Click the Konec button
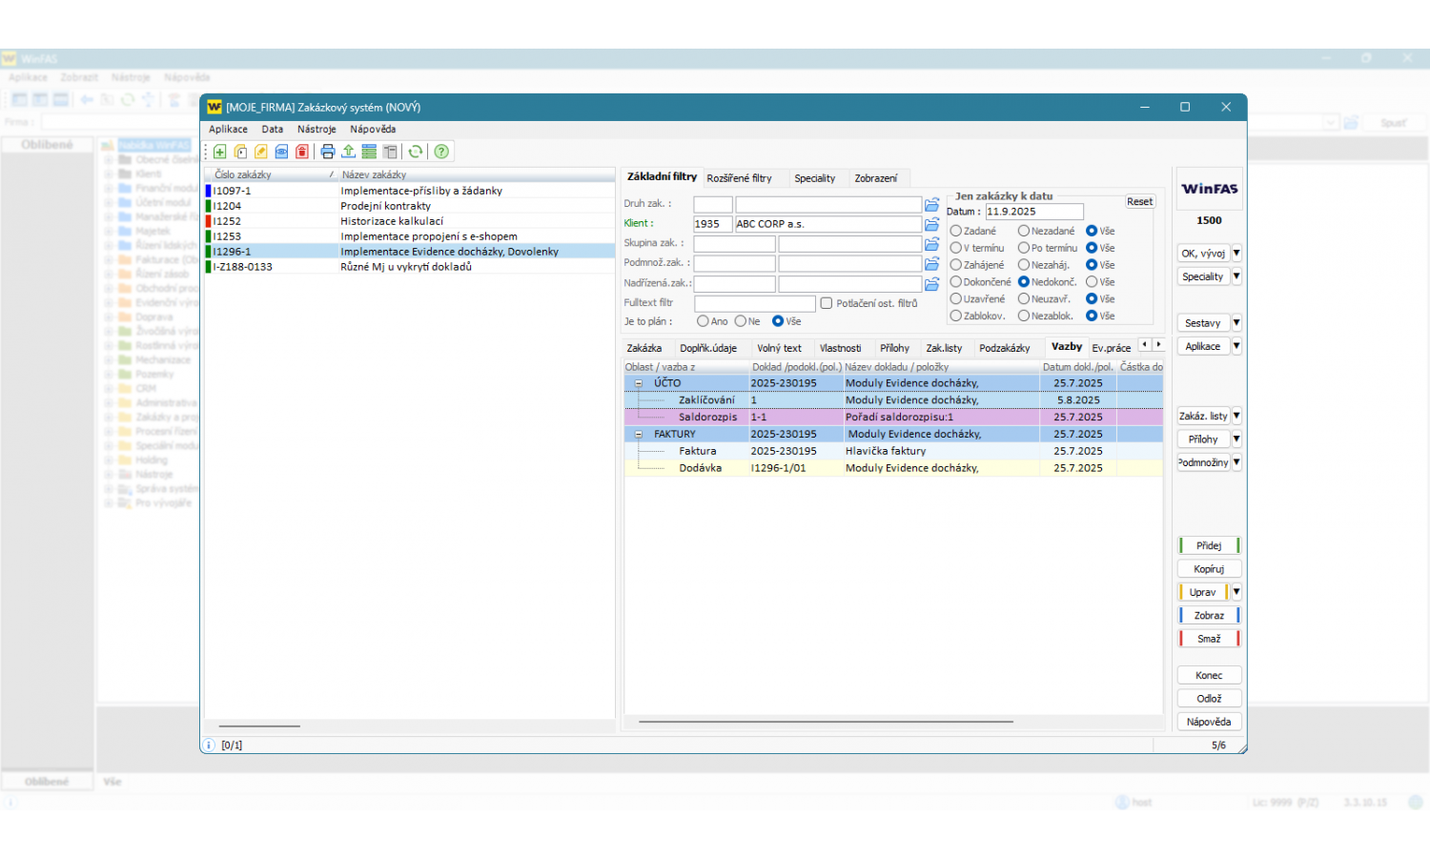Viewport: 1430px width, 858px height. [1209, 675]
